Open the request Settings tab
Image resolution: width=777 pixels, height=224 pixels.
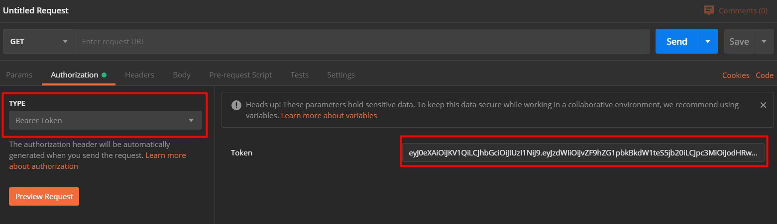click(341, 75)
